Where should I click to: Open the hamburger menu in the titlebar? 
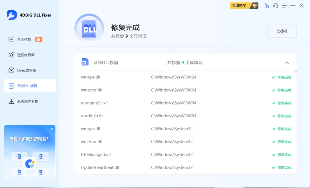284,5
